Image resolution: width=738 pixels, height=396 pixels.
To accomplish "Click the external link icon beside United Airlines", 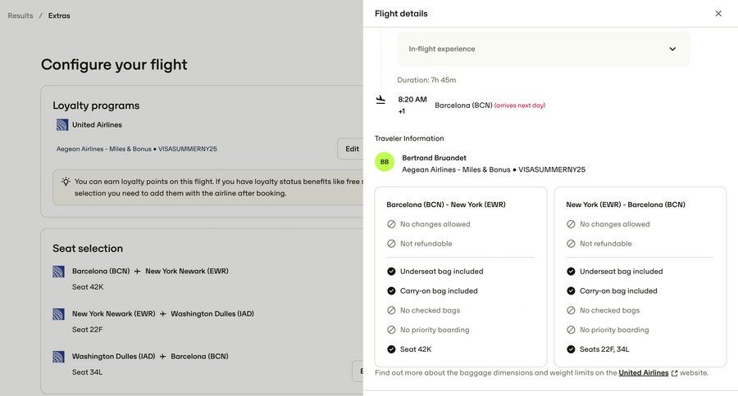I will pyautogui.click(x=675, y=373).
